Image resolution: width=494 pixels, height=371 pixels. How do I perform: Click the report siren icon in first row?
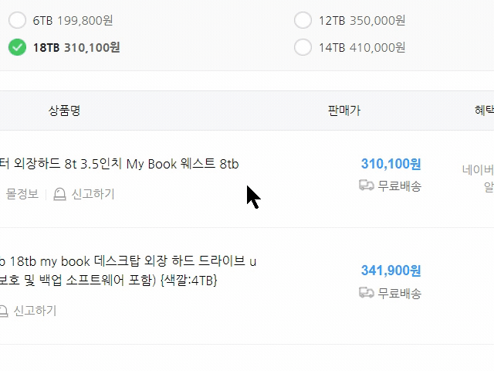(x=59, y=194)
